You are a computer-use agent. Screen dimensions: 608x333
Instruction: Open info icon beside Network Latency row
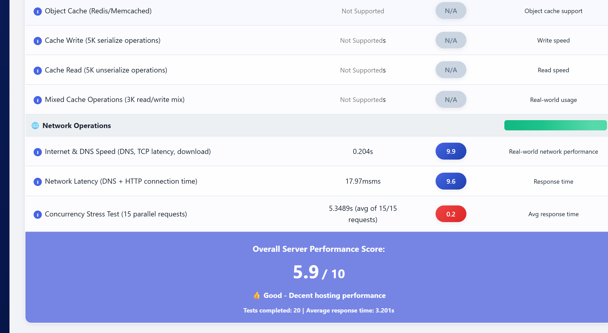coord(38,182)
